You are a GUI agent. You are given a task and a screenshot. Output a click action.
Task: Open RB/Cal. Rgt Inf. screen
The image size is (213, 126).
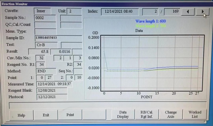[147, 114]
